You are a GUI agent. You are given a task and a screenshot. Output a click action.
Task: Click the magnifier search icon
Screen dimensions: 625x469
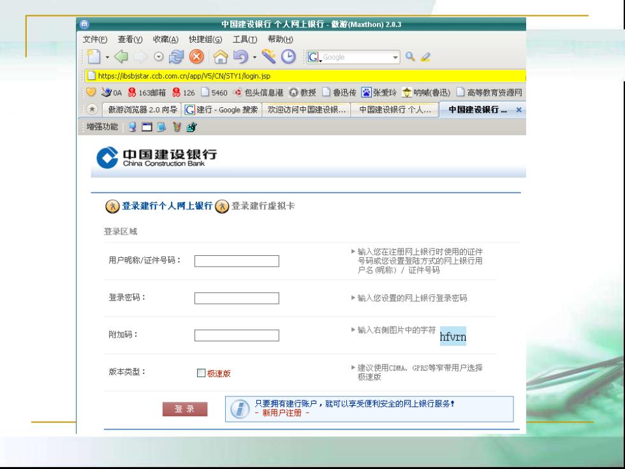[x=410, y=57]
